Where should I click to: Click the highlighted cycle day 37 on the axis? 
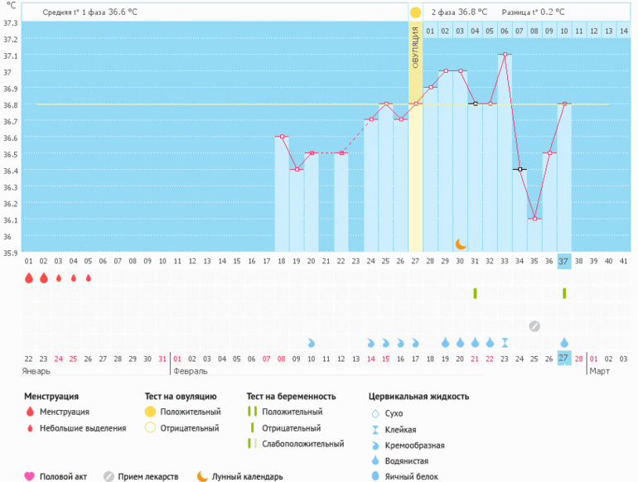pyautogui.click(x=564, y=261)
